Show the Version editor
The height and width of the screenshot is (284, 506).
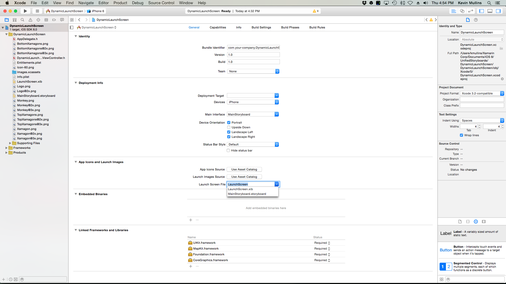470,11
